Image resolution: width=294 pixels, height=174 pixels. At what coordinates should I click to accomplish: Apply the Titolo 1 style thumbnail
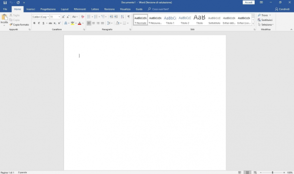point(170,20)
